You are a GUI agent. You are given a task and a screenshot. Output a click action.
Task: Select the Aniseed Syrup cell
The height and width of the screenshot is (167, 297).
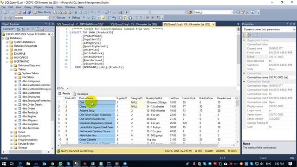(97, 110)
